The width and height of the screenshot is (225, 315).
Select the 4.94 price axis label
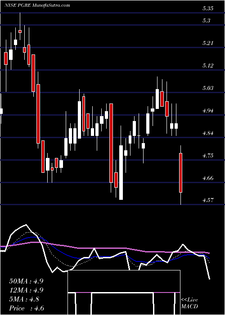click(x=208, y=110)
